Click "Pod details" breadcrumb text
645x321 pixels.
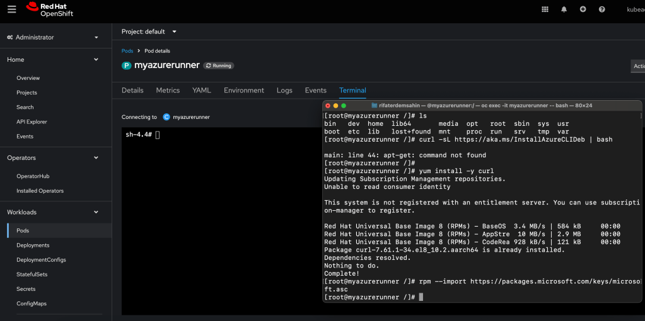pyautogui.click(x=157, y=51)
